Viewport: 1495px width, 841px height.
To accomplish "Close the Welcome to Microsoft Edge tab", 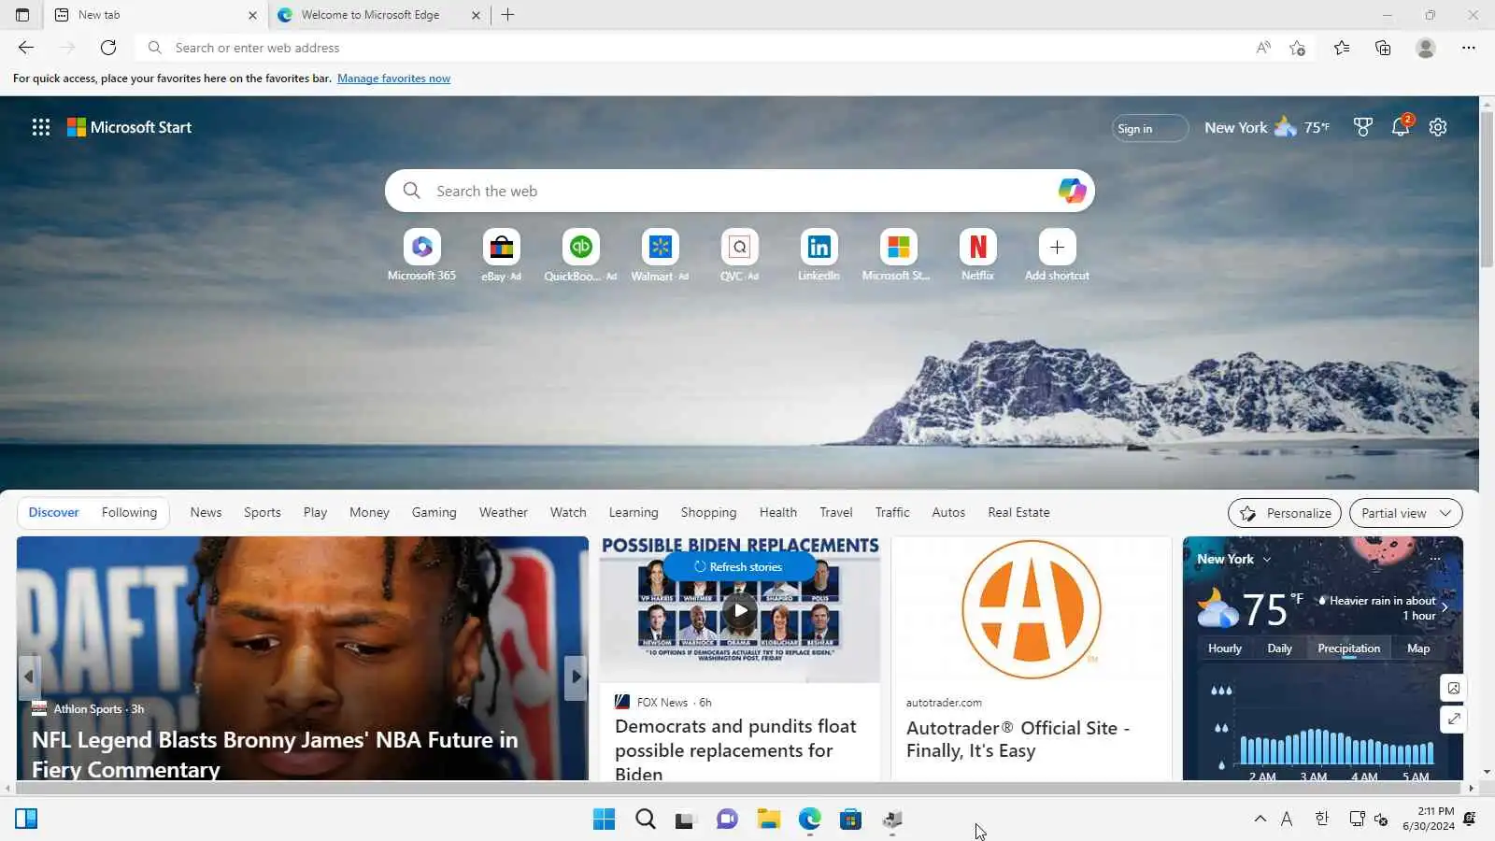I will point(476,15).
